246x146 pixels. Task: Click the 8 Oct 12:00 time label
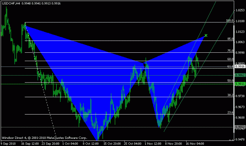pos(91,144)
